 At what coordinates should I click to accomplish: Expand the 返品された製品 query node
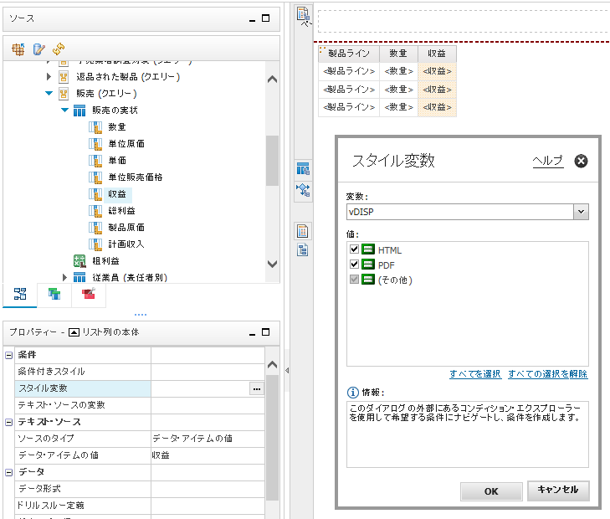click(49, 77)
